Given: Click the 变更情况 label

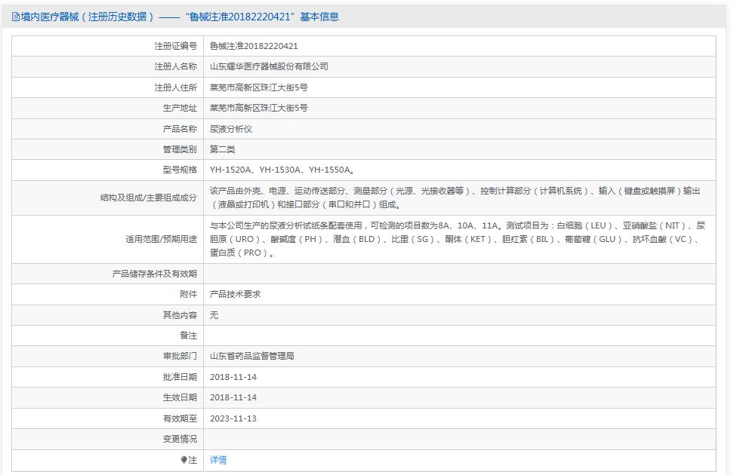Looking at the screenshot, I should click(180, 439).
